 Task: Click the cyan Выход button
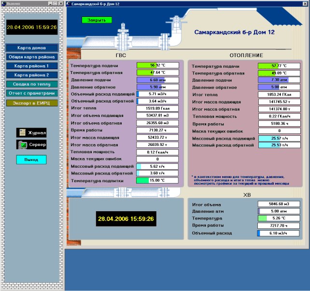pyautogui.click(x=31, y=159)
